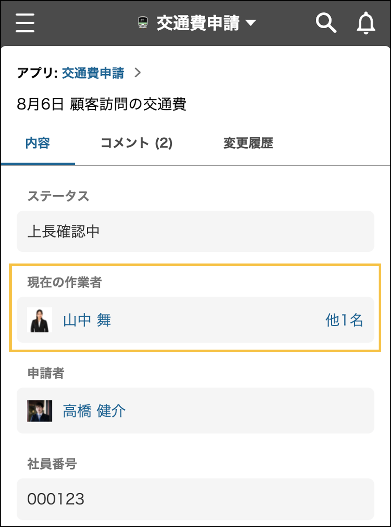The width and height of the screenshot is (391, 527).
Task: Click the train app icon in header
Action: [x=143, y=23]
